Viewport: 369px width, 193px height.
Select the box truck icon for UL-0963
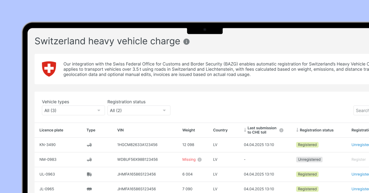89,174
